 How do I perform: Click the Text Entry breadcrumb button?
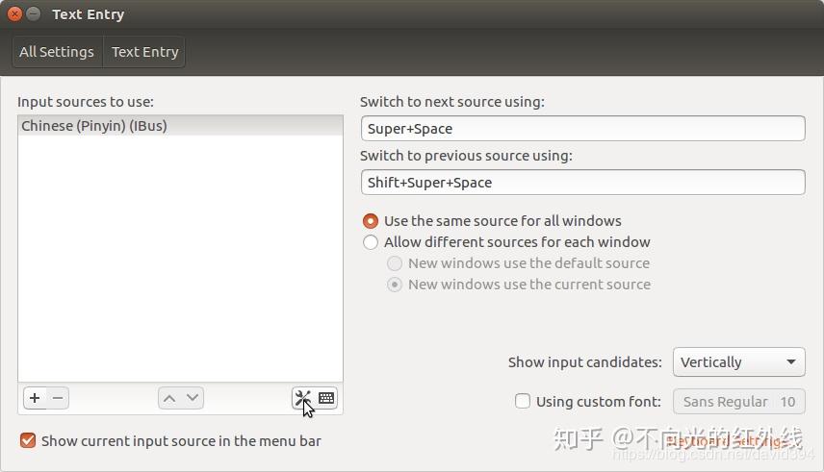point(144,52)
